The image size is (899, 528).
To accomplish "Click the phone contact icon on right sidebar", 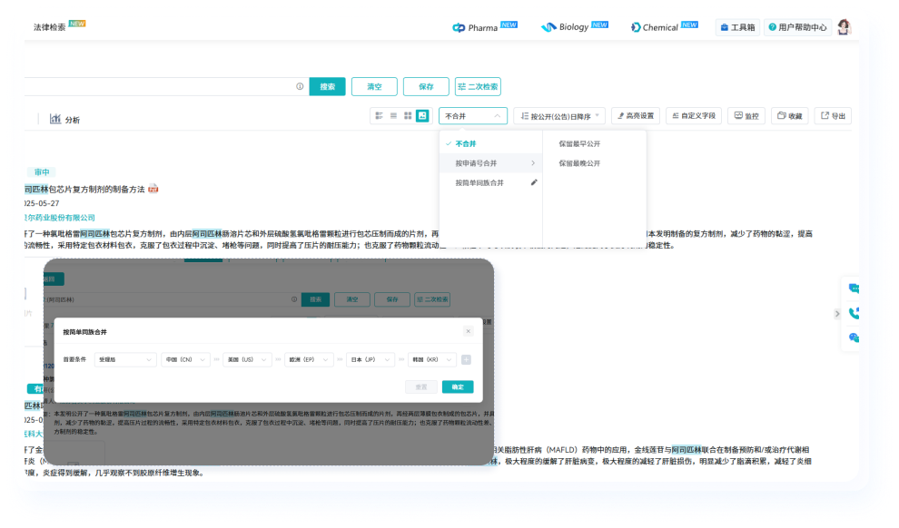I will 854,313.
